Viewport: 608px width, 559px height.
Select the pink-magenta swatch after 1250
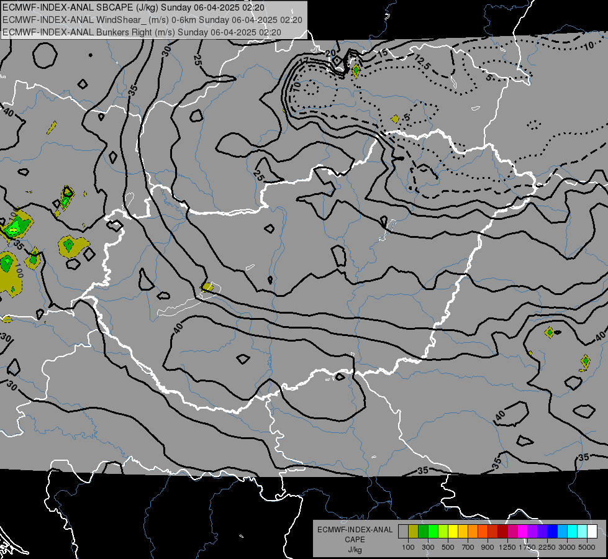512,531
